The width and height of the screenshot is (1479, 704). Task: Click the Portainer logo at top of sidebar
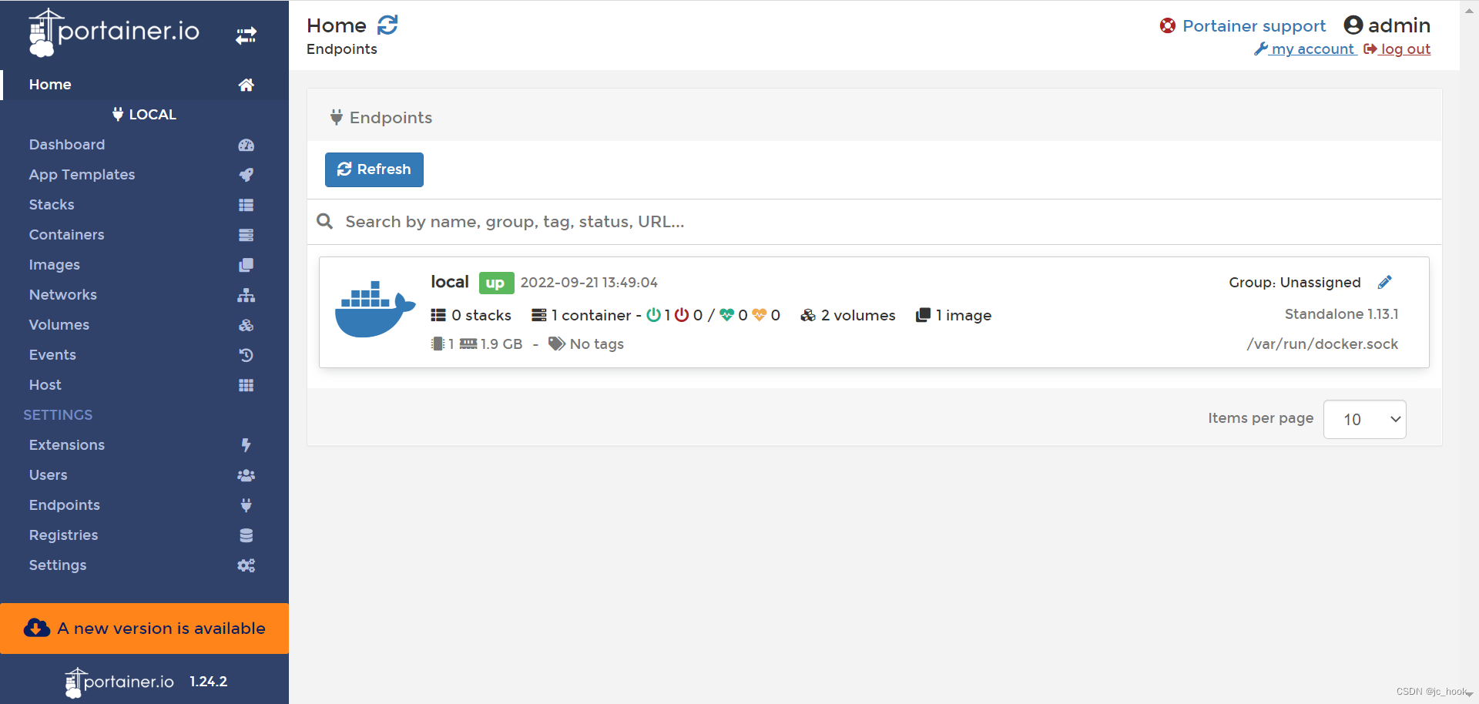[x=113, y=32]
